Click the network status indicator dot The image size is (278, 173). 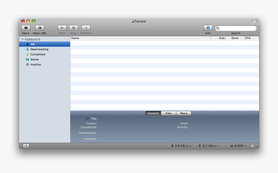[x=252, y=146]
